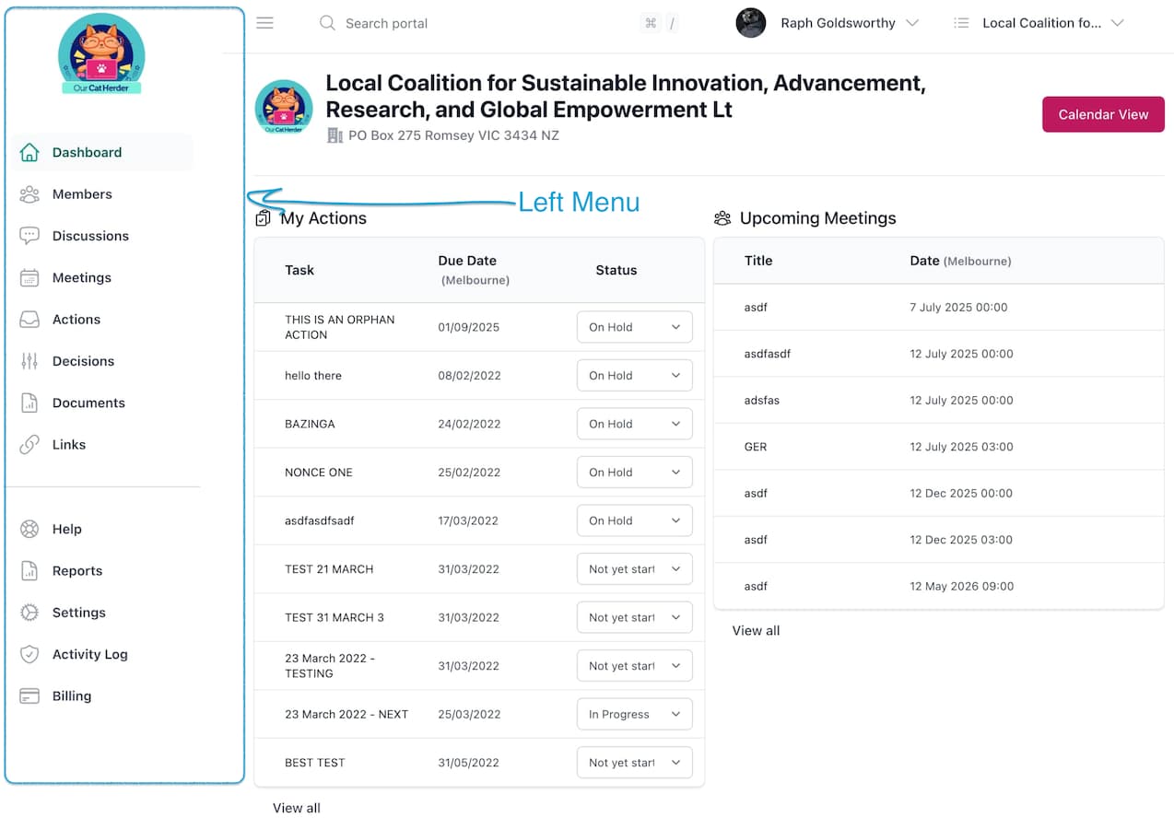The image size is (1174, 818).
Task: Click the Billing card icon
Action: (x=29, y=696)
